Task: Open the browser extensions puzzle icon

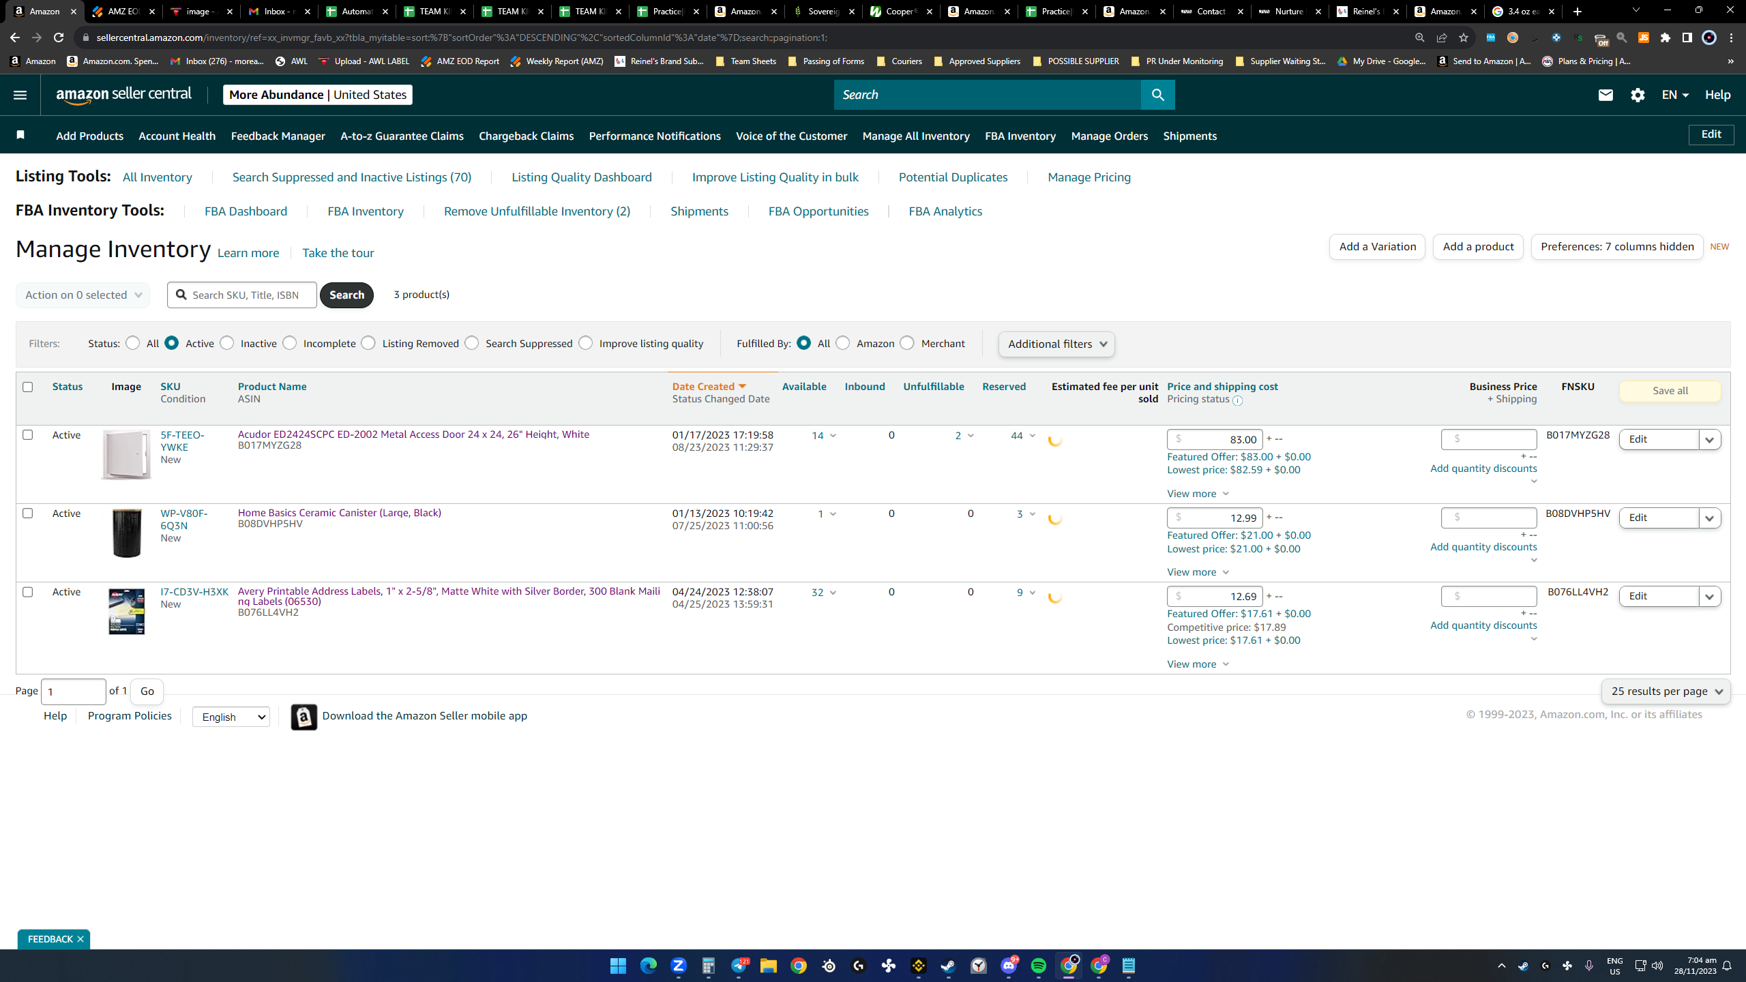Action: click(1666, 38)
